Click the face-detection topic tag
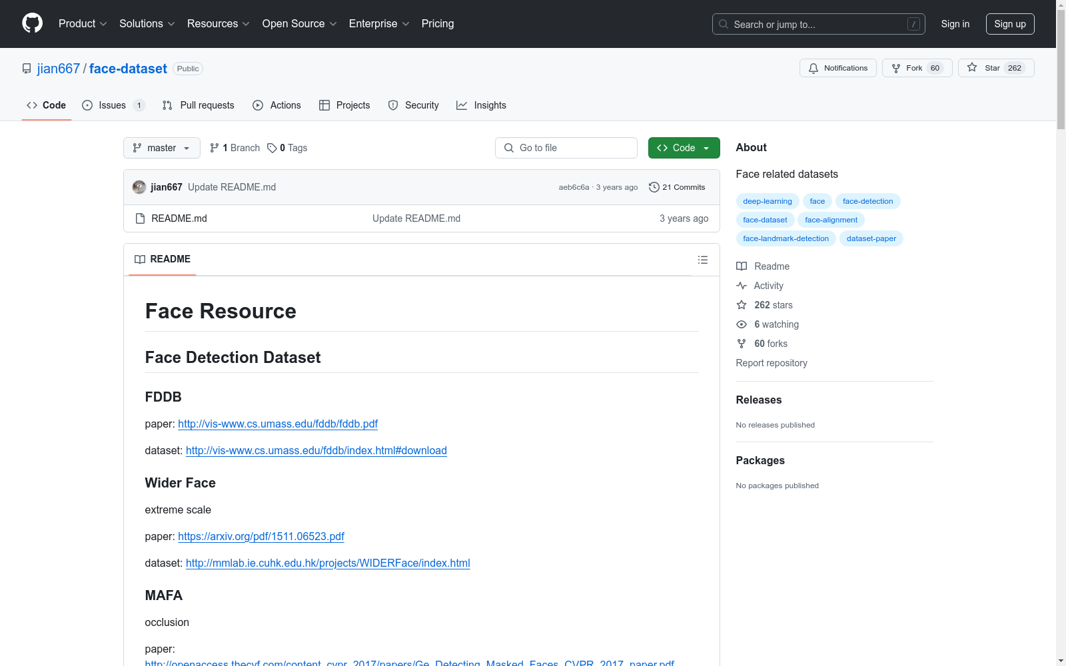This screenshot has height=666, width=1066. coord(867,201)
